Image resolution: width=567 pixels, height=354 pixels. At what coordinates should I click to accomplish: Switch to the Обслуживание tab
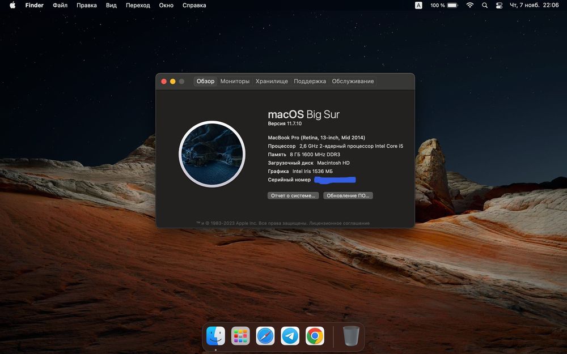[353, 81]
